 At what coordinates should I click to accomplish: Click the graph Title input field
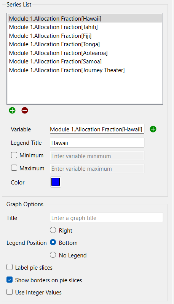click(x=107, y=218)
